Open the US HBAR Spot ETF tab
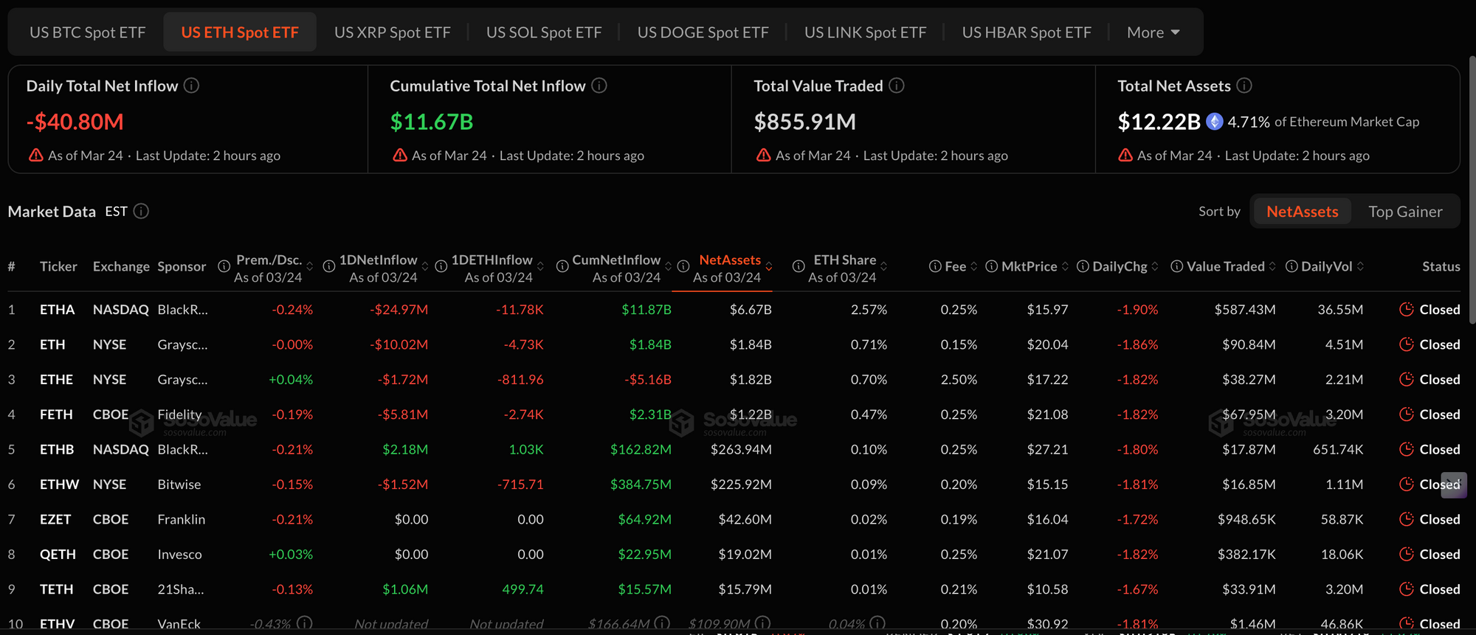This screenshot has width=1476, height=635. click(1027, 32)
